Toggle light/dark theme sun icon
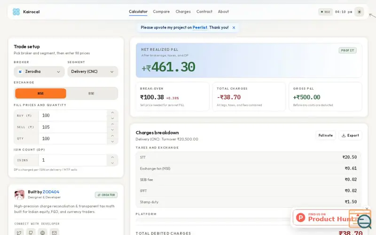 [x=359, y=12]
